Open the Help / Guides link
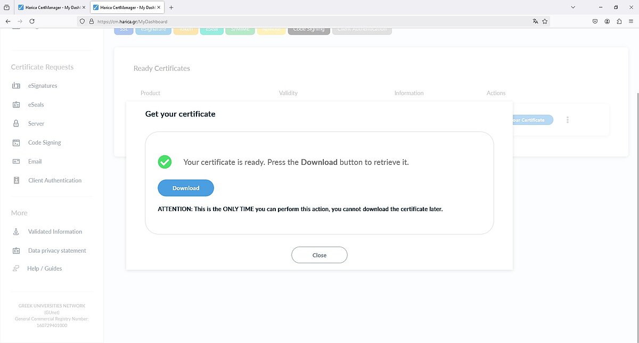The height and width of the screenshot is (343, 639). (45, 269)
